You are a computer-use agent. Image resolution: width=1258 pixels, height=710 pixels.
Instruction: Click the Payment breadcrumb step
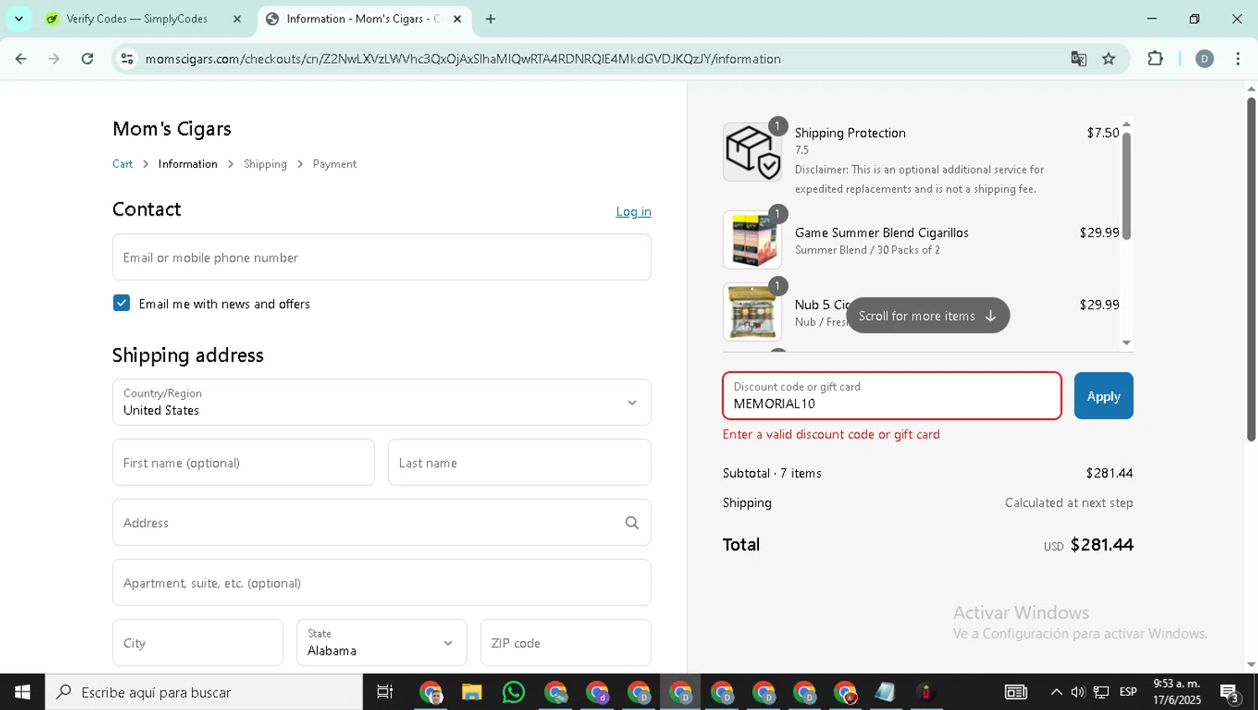(335, 164)
